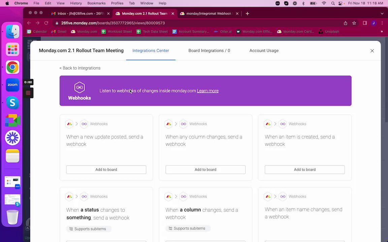Open Chrome's three-dot menu
This screenshot has width=388, height=242.
point(382,23)
